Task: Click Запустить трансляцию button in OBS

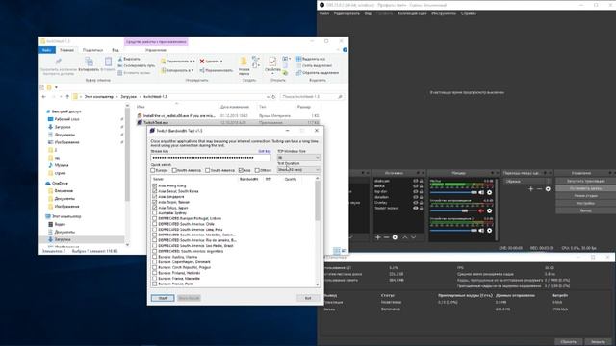Action: [585, 182]
